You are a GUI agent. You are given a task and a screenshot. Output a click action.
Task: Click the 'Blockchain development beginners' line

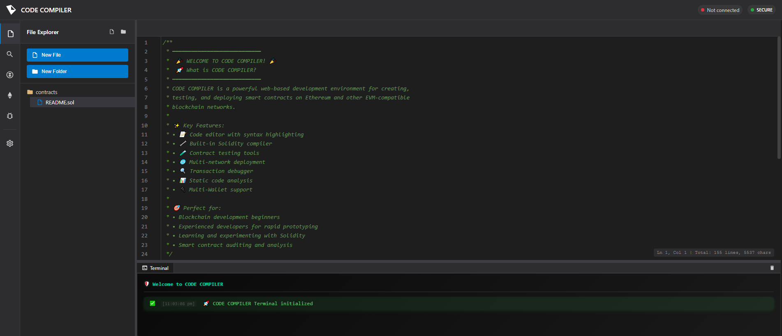click(x=229, y=217)
